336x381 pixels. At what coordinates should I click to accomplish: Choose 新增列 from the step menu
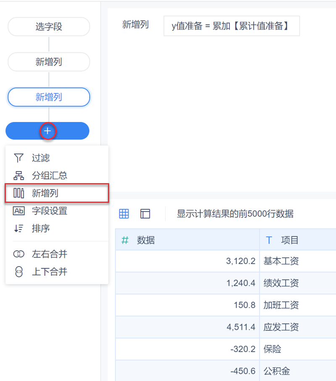click(45, 193)
